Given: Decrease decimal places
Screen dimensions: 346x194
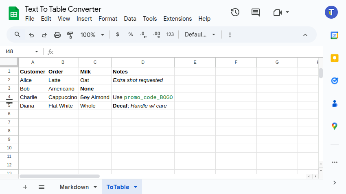Looking at the screenshot, I should tap(143, 35).
